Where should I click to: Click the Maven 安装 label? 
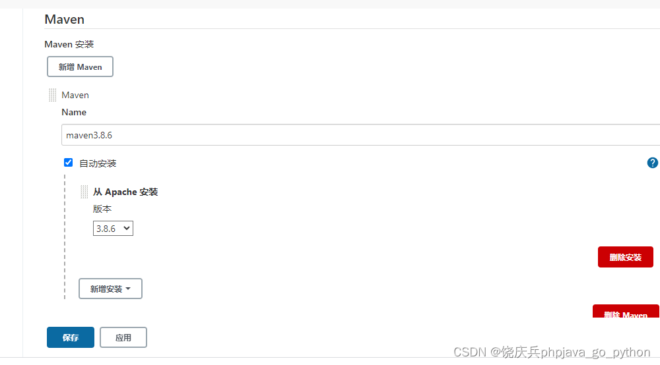[x=69, y=44]
